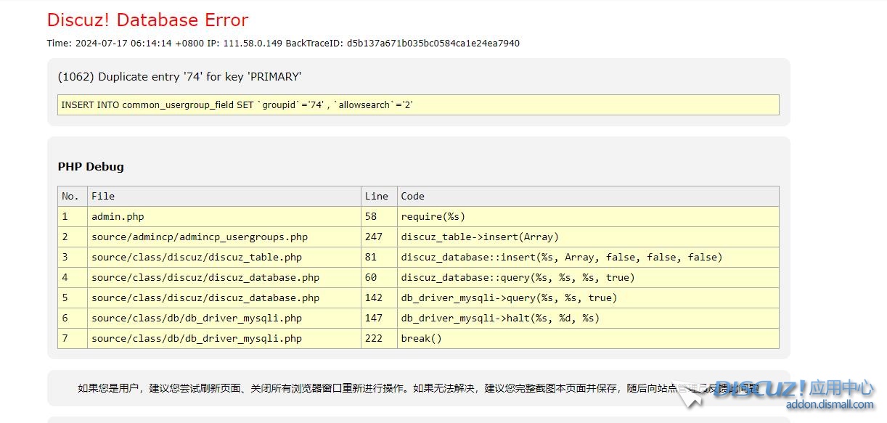The width and height of the screenshot is (887, 423).
Task: Select the admin.php file cell
Action: [x=118, y=216]
